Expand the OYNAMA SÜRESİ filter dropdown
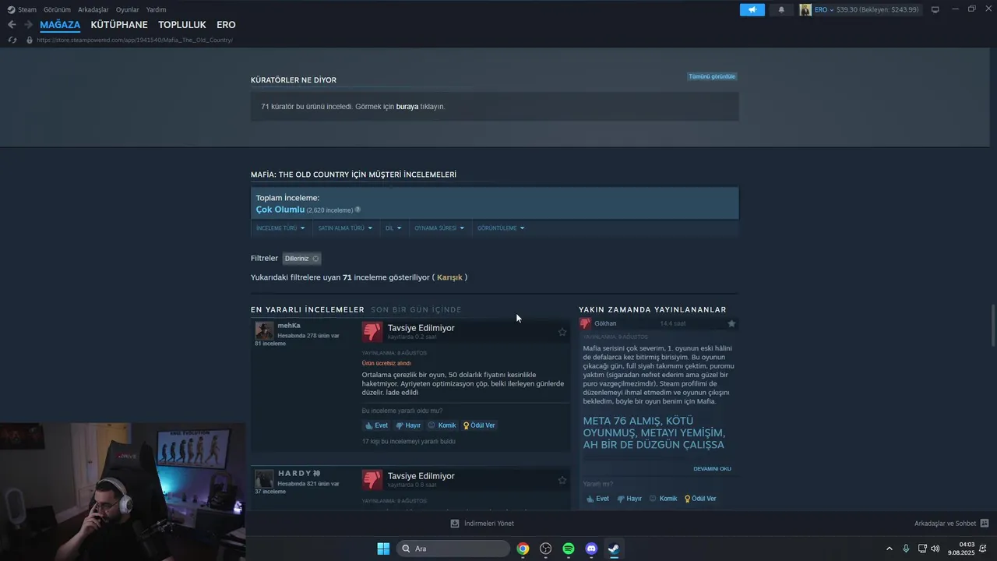Image resolution: width=997 pixels, height=561 pixels. coord(439,228)
